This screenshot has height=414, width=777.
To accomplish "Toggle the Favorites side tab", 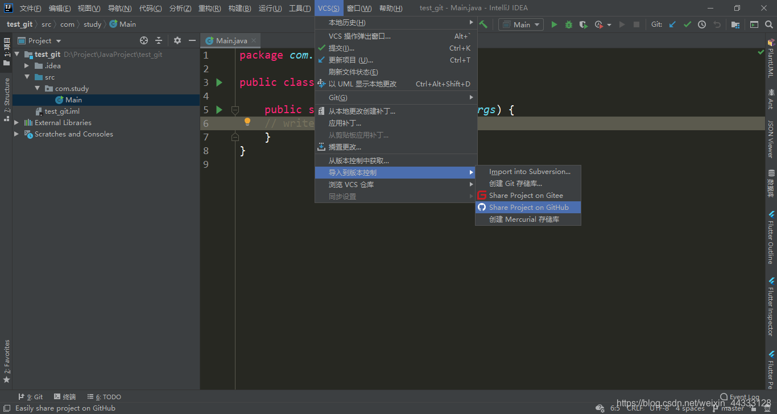I will 6,361.
